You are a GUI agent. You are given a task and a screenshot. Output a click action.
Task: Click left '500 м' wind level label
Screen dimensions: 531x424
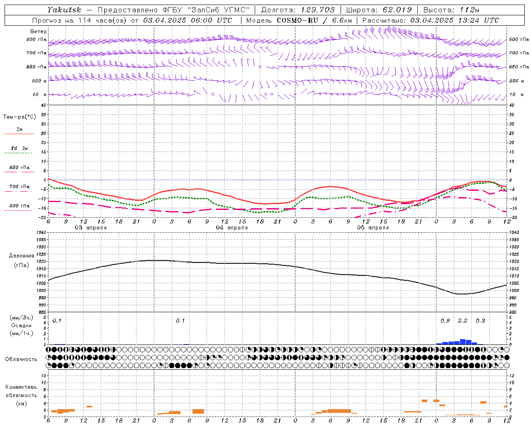tap(39, 81)
